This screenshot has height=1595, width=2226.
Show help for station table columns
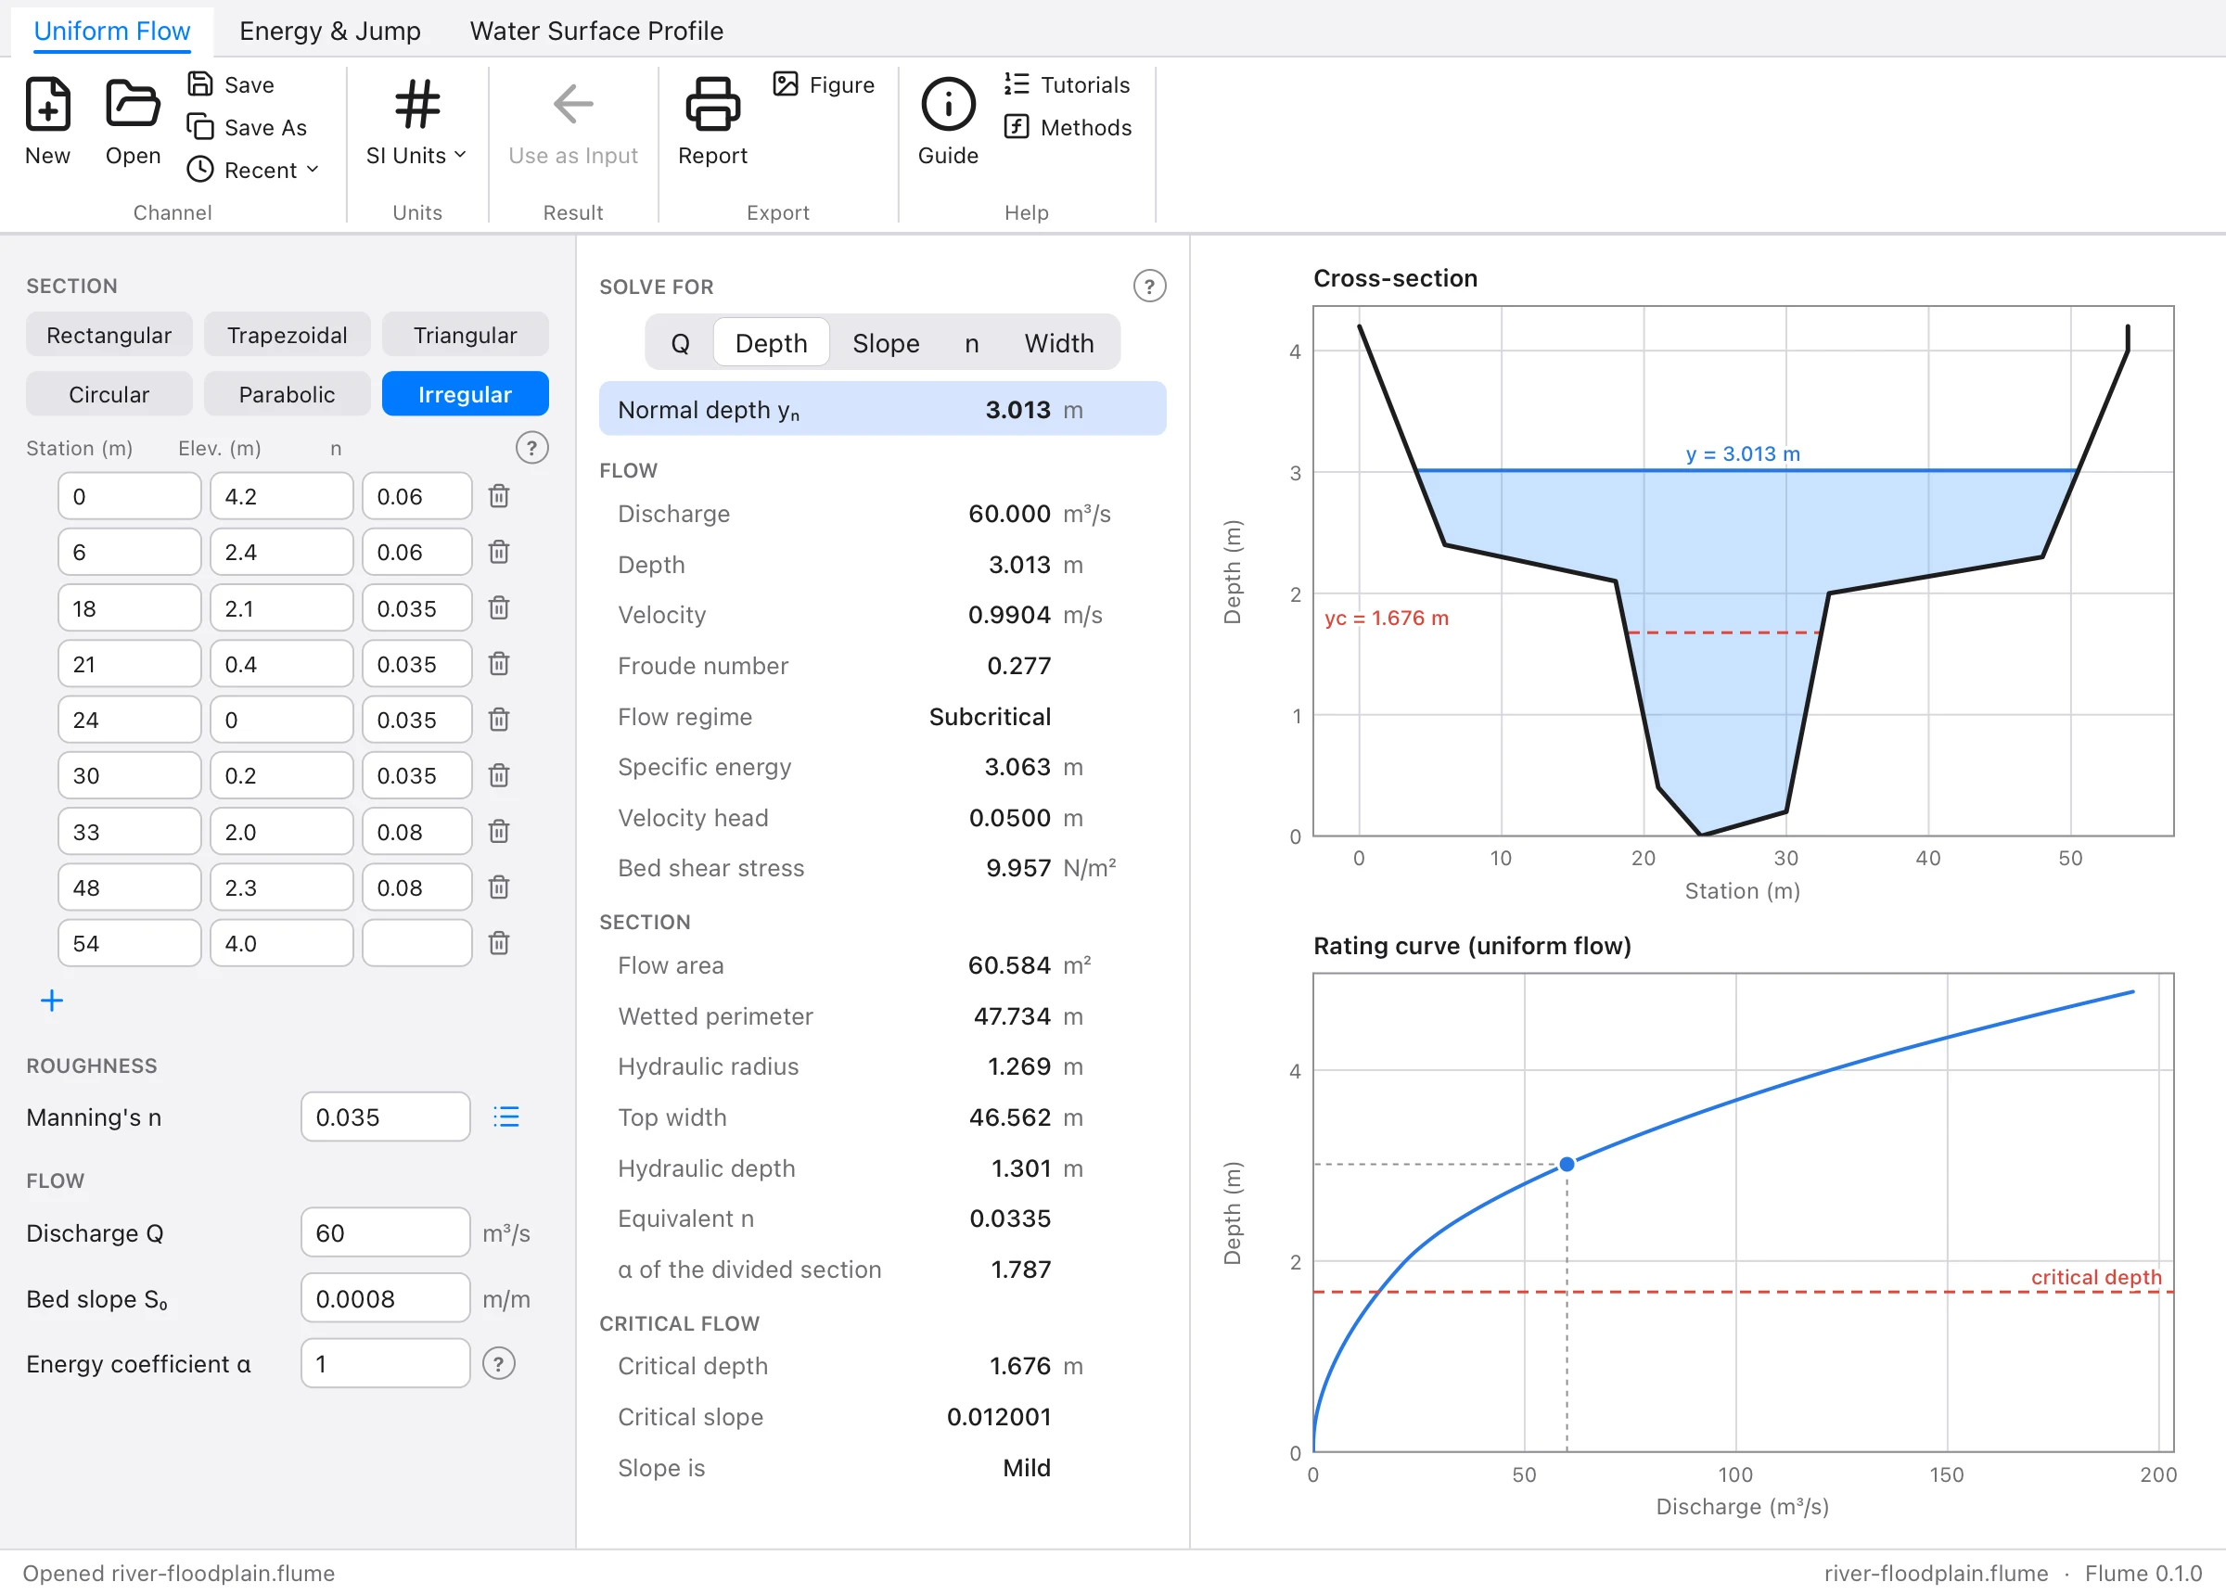tap(531, 448)
